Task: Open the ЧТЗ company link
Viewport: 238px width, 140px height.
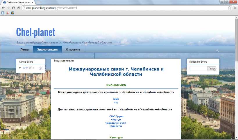Action: [116, 103]
